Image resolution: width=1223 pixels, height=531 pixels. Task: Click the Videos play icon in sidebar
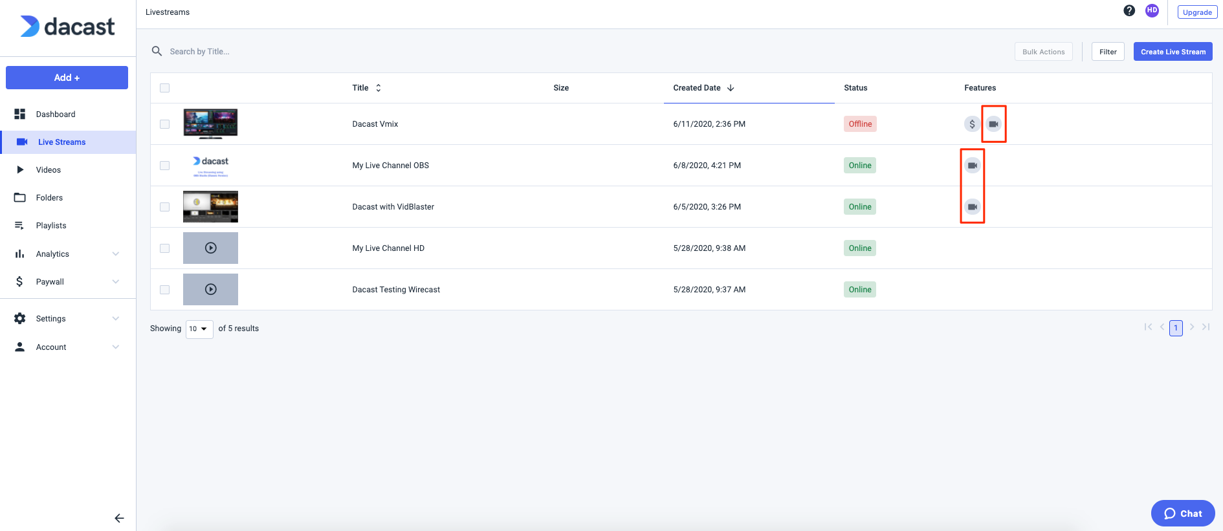pyautogui.click(x=20, y=169)
